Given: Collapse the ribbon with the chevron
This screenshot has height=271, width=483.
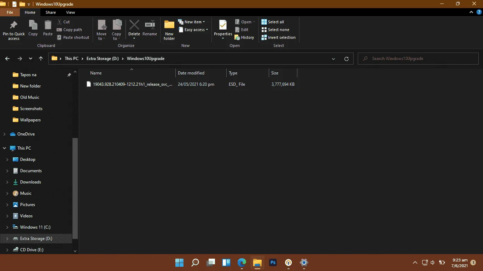Looking at the screenshot, I should click(x=471, y=12).
